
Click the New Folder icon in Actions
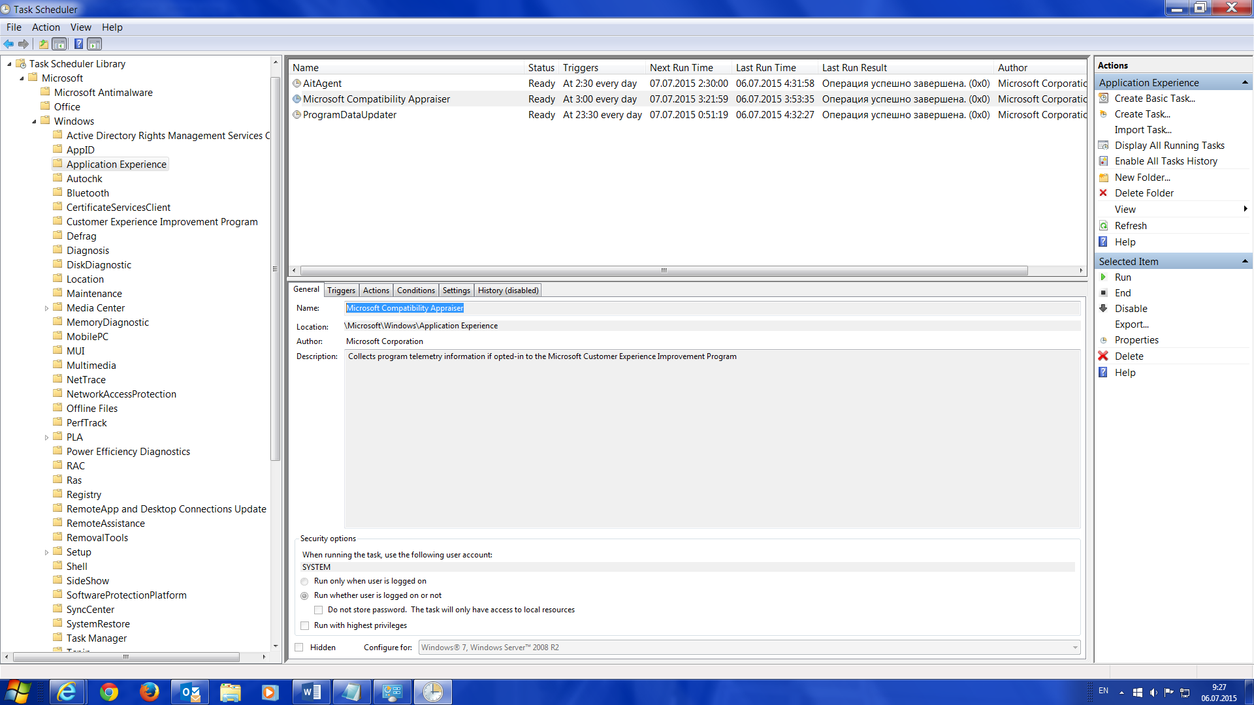coord(1104,177)
